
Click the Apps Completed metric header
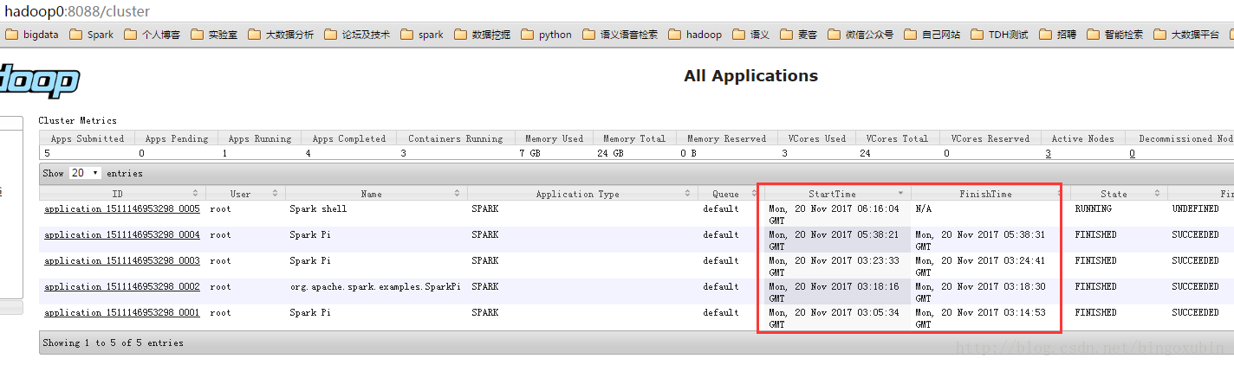point(349,138)
